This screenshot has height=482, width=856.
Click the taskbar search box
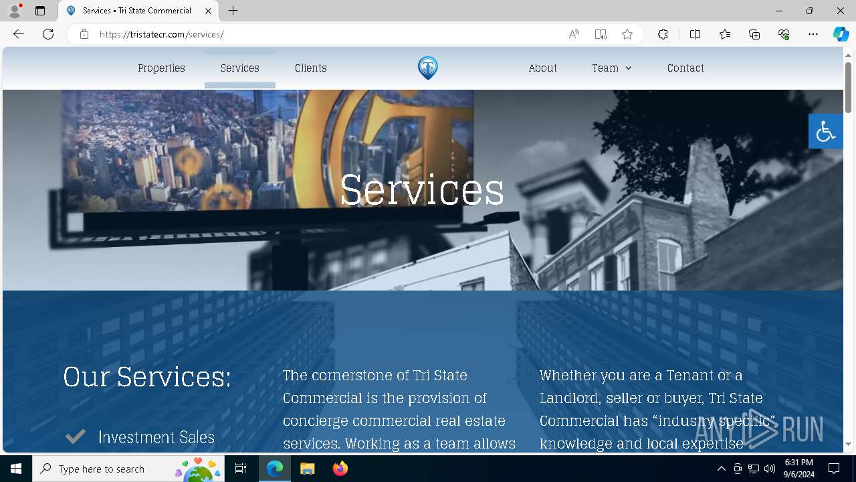(x=128, y=469)
